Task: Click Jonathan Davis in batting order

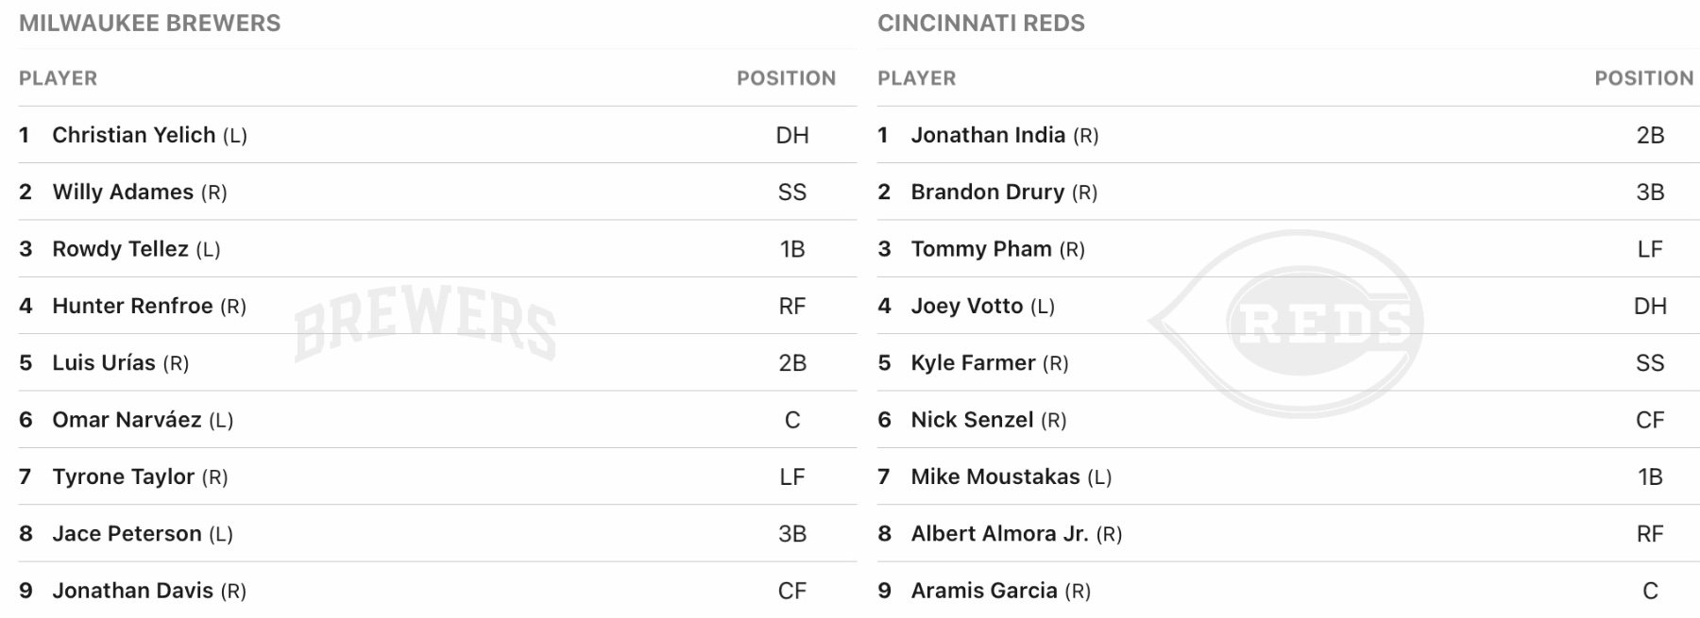Action: [132, 591]
